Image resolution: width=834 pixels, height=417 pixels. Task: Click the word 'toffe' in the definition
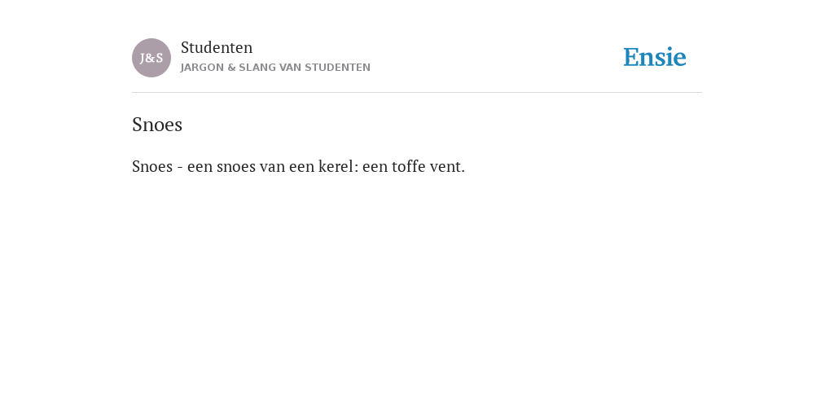click(409, 166)
